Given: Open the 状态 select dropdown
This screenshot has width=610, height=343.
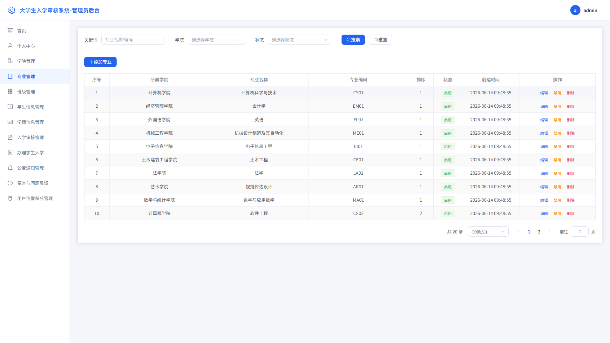Looking at the screenshot, I should pyautogui.click(x=299, y=40).
